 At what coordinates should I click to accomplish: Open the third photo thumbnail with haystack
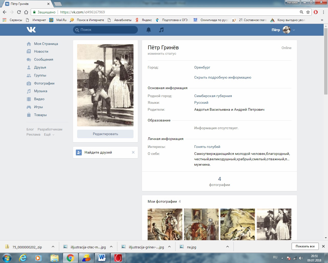238,224
